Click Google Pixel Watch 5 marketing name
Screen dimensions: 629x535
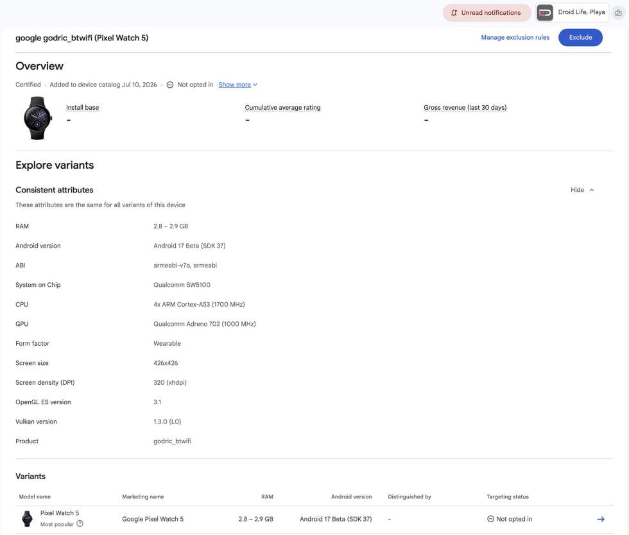(153, 519)
